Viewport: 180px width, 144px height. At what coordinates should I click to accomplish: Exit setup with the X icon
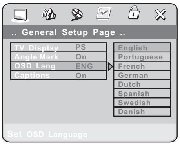160,15
